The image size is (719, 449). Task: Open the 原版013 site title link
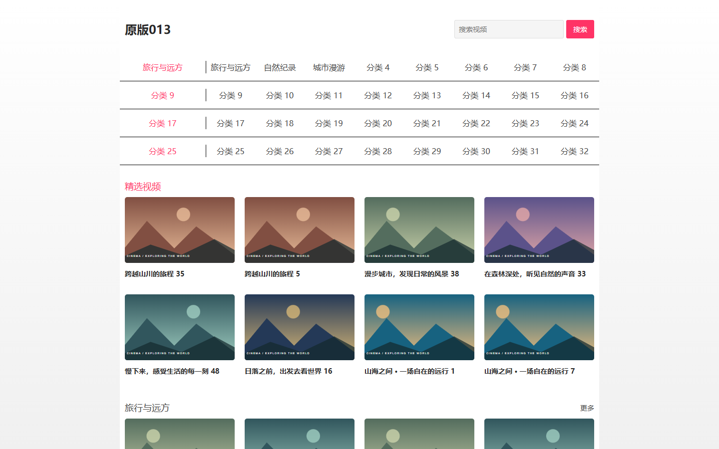pyautogui.click(x=148, y=30)
